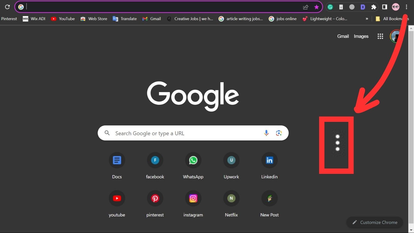Toggle the side panel icon
The width and height of the screenshot is (414, 233).
[x=385, y=7]
